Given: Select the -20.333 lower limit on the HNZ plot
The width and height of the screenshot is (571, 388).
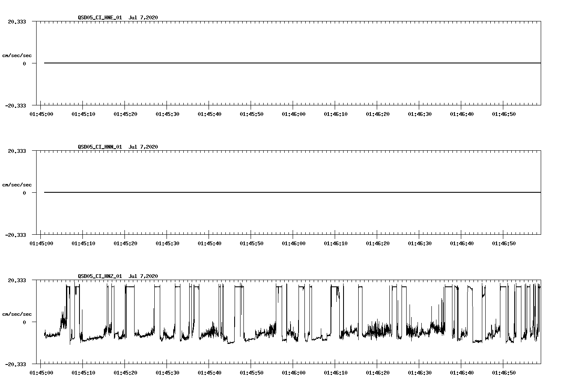Looking at the screenshot, I should point(16,364).
